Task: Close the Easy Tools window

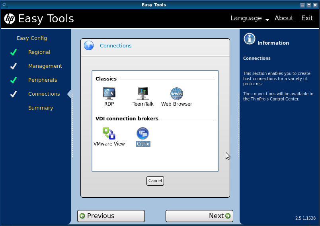Action: click(x=315, y=5)
